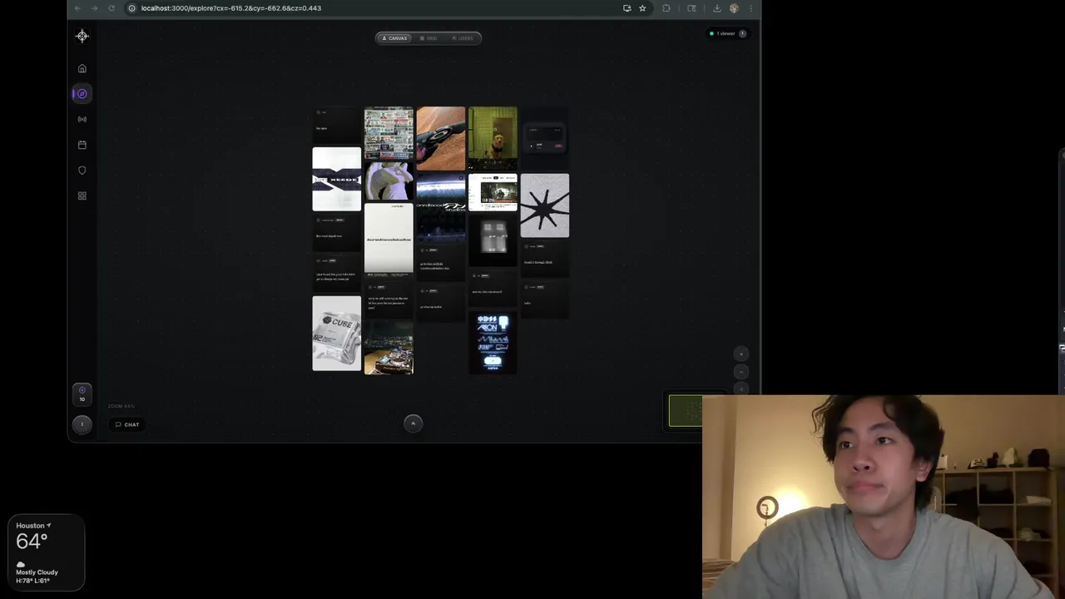
Task: Open the calendar icon in the sidebar
Action: (x=82, y=145)
